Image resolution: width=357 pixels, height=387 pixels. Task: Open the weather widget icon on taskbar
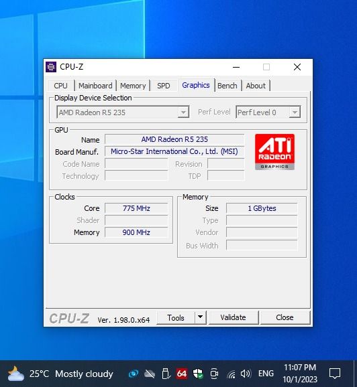[15, 374]
